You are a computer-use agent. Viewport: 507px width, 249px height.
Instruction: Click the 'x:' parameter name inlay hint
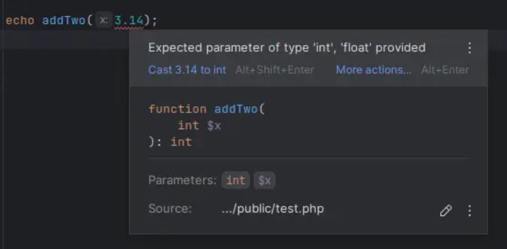[x=104, y=21]
